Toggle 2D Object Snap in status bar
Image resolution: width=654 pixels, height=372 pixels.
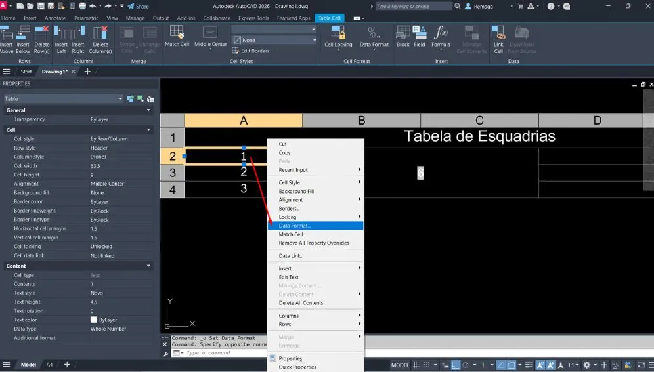pyautogui.click(x=512, y=365)
